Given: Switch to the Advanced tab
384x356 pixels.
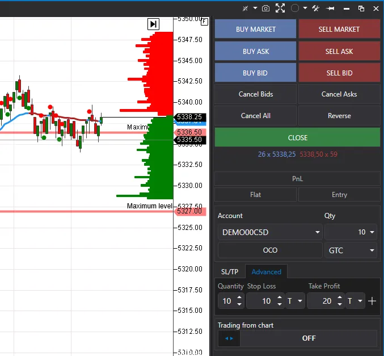Looking at the screenshot, I should 266,271.
